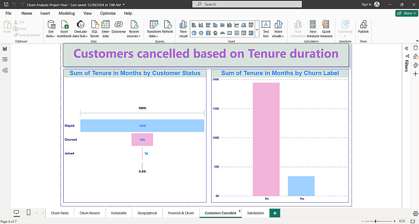Expand the Filters pane
The height and width of the screenshot is (224, 419).
[406, 48]
